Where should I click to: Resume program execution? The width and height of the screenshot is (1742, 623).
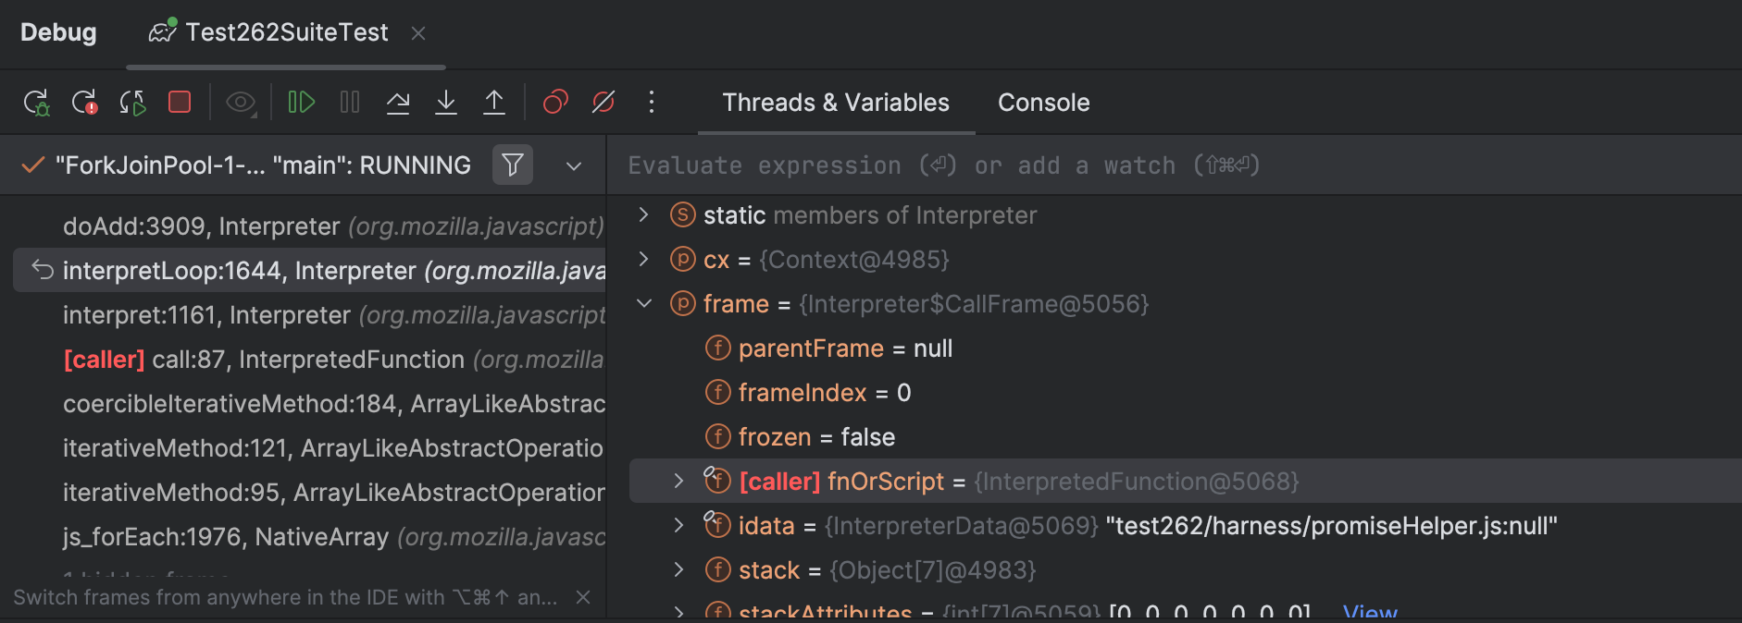[x=301, y=102]
